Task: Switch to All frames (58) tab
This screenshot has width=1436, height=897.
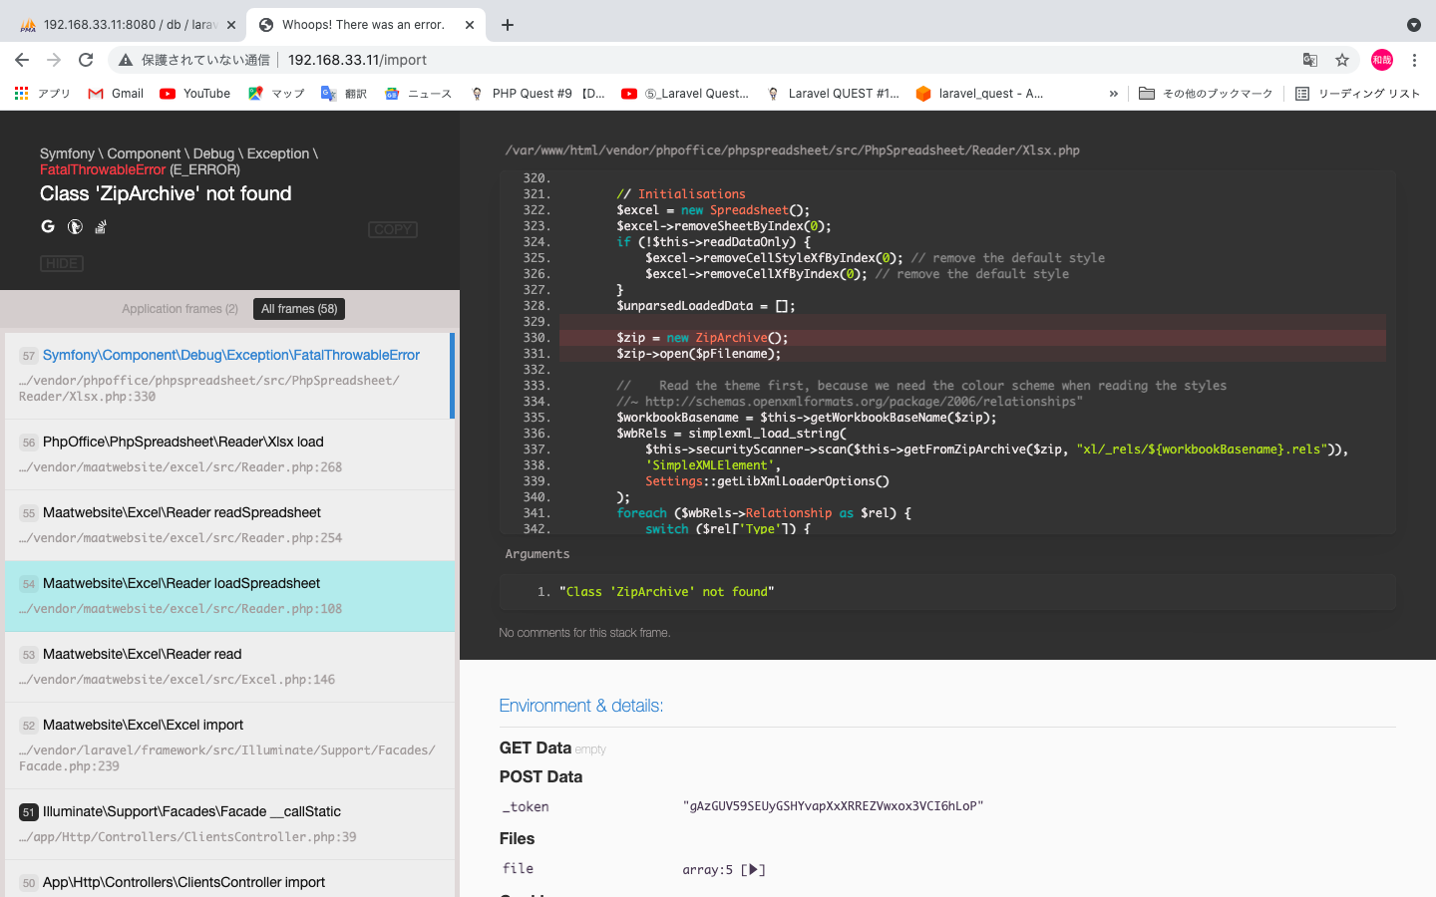Action: click(x=299, y=309)
